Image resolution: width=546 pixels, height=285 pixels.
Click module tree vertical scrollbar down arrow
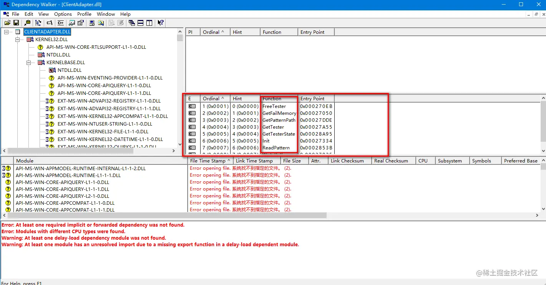tap(180, 144)
